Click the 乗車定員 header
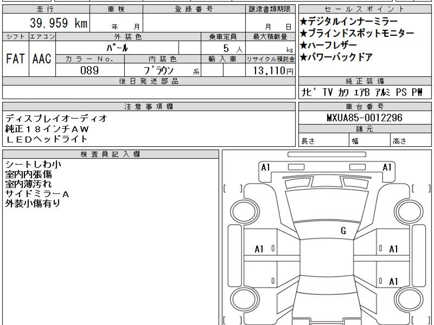The image size is (434, 325). pos(223,36)
